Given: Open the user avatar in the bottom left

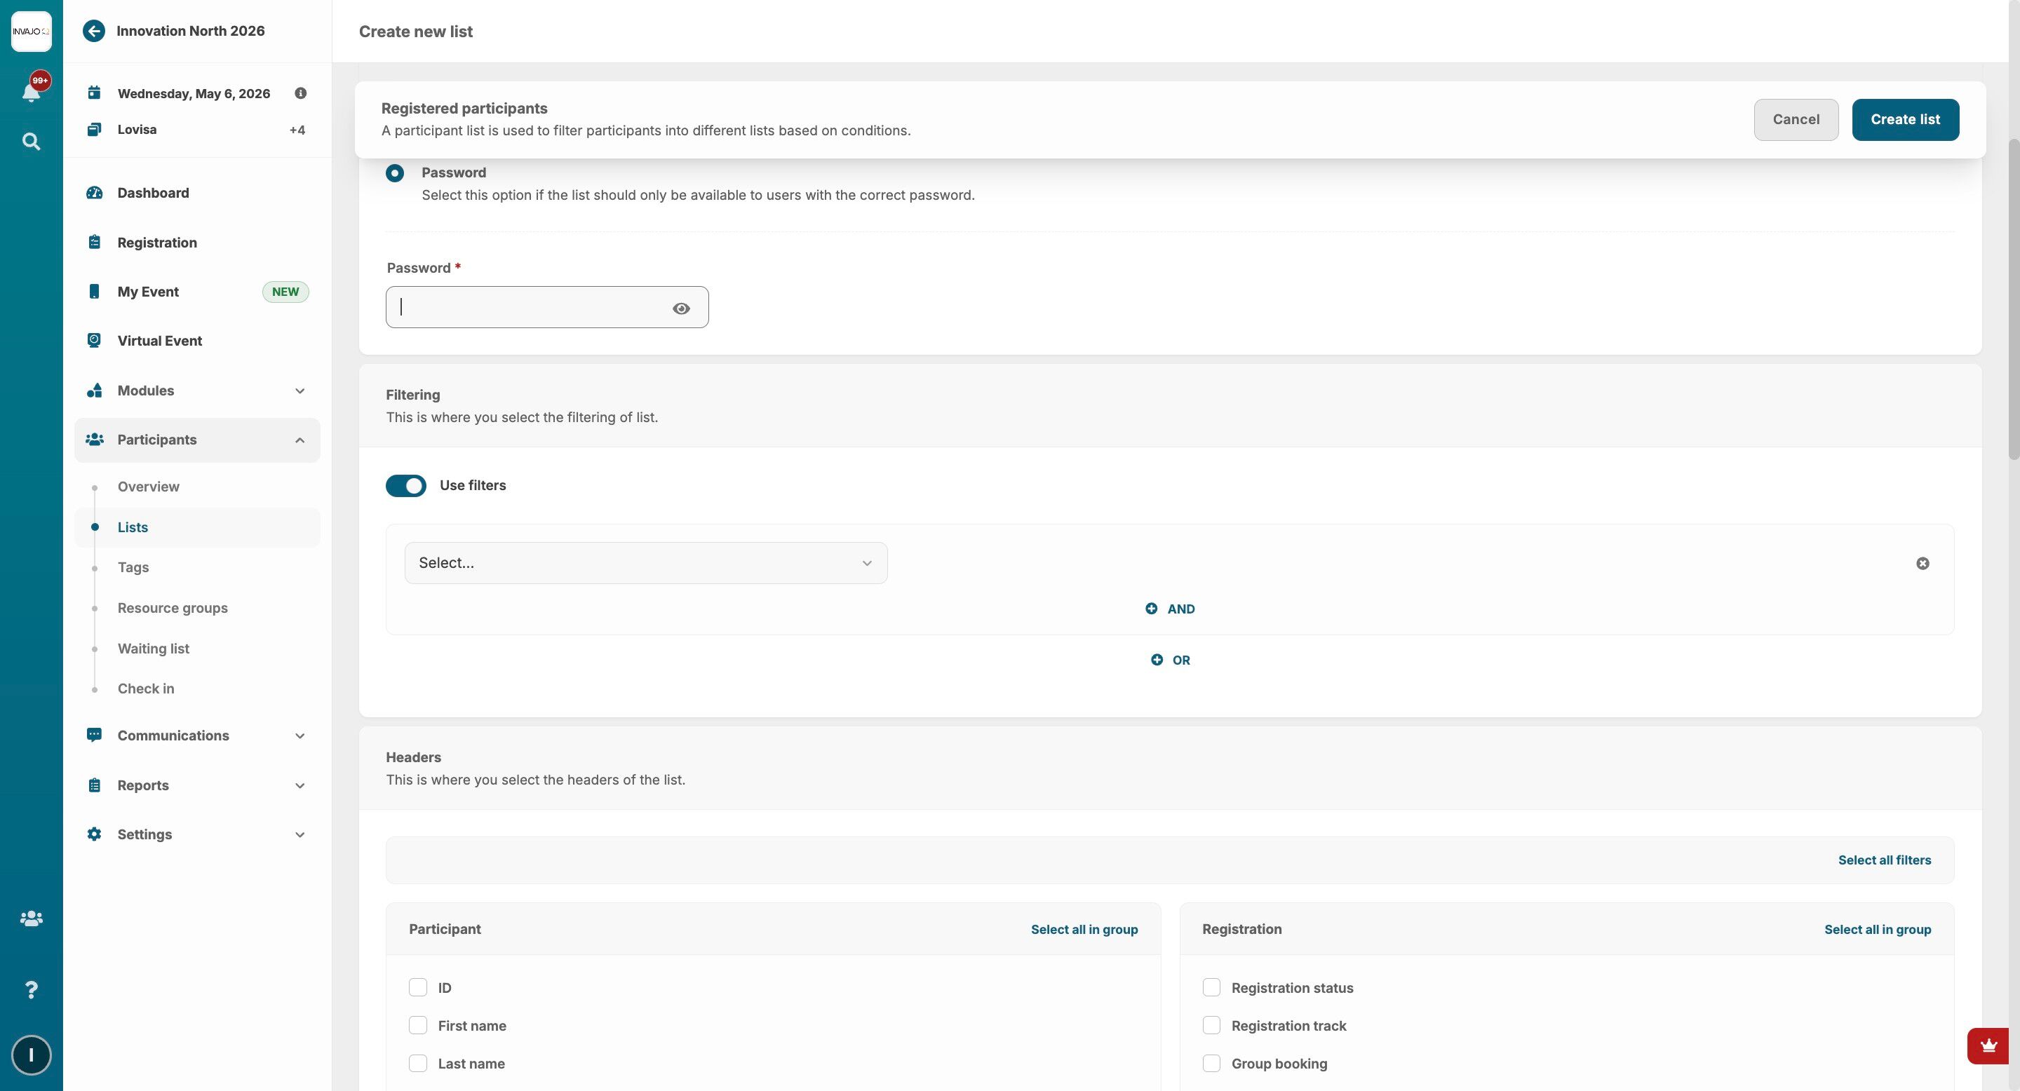Looking at the screenshot, I should (x=31, y=1055).
